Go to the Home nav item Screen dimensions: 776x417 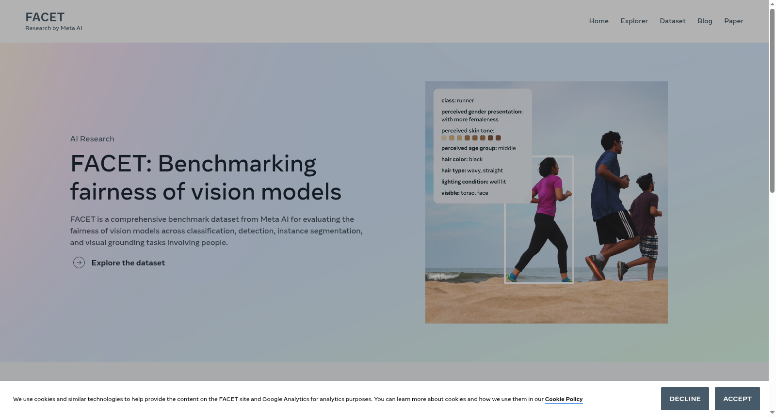pos(598,21)
